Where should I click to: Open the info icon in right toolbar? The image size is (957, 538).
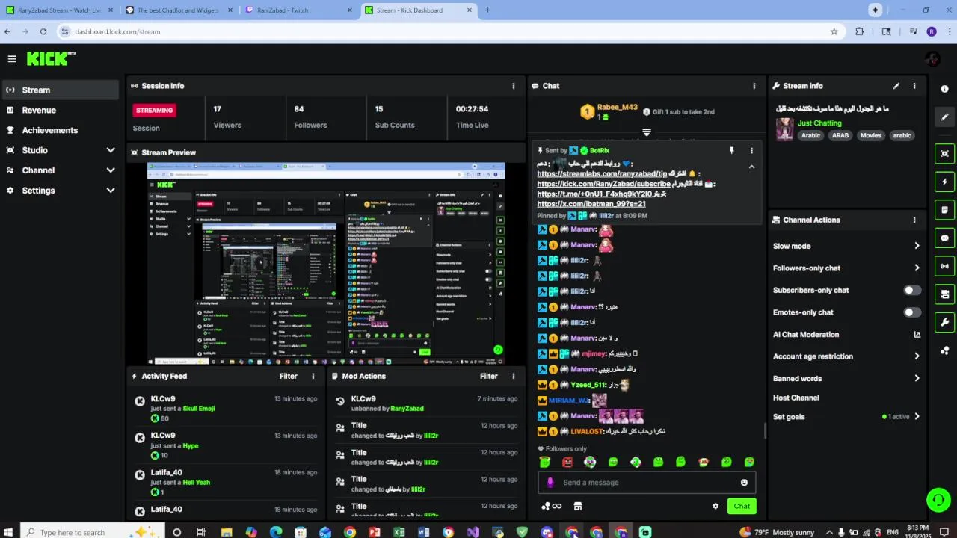pyautogui.click(x=944, y=89)
